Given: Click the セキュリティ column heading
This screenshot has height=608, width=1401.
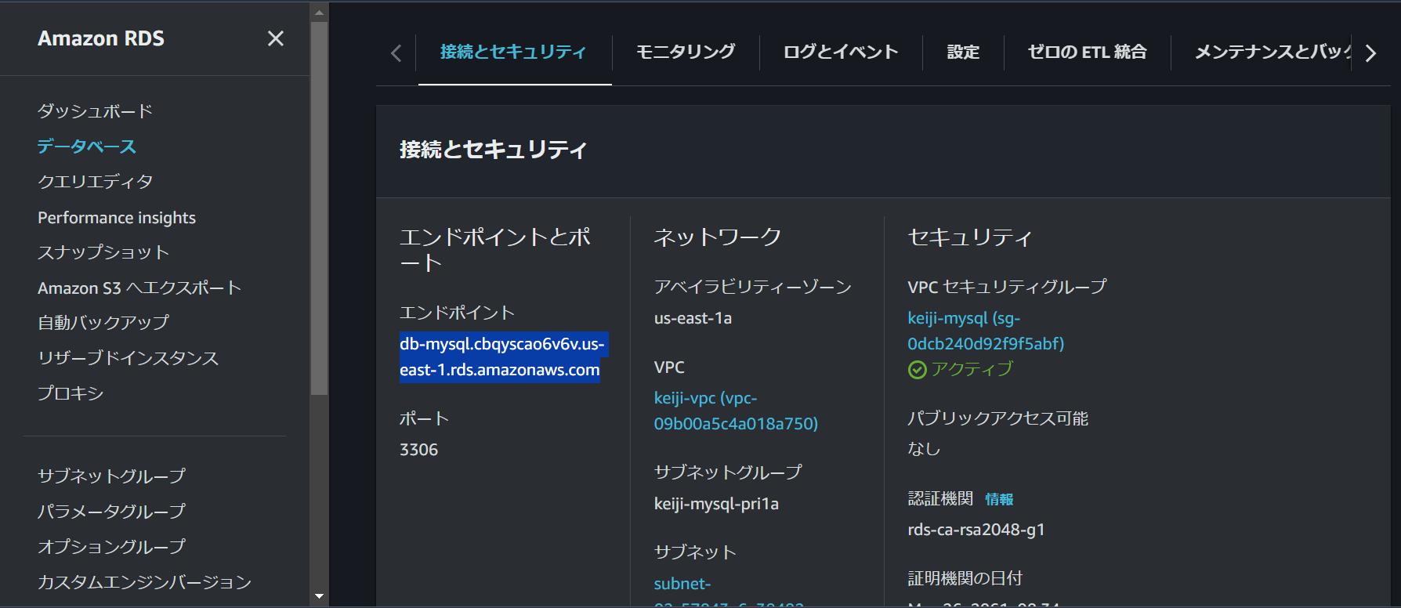Looking at the screenshot, I should (x=970, y=237).
